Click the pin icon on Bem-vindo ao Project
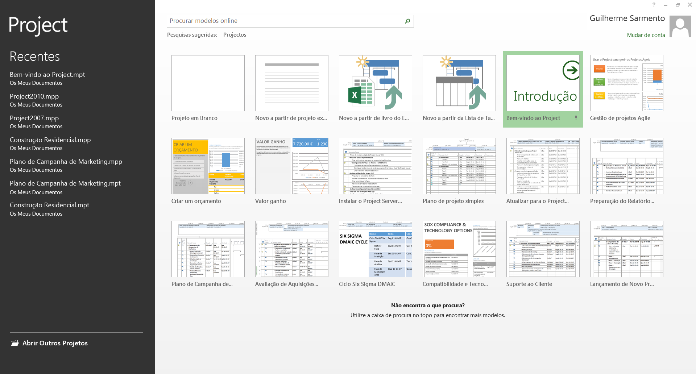This screenshot has height=374, width=696. point(576,118)
